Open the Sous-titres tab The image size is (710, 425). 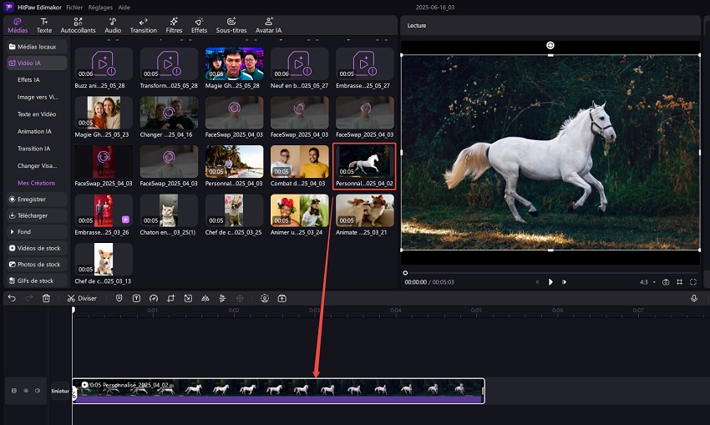click(x=231, y=25)
